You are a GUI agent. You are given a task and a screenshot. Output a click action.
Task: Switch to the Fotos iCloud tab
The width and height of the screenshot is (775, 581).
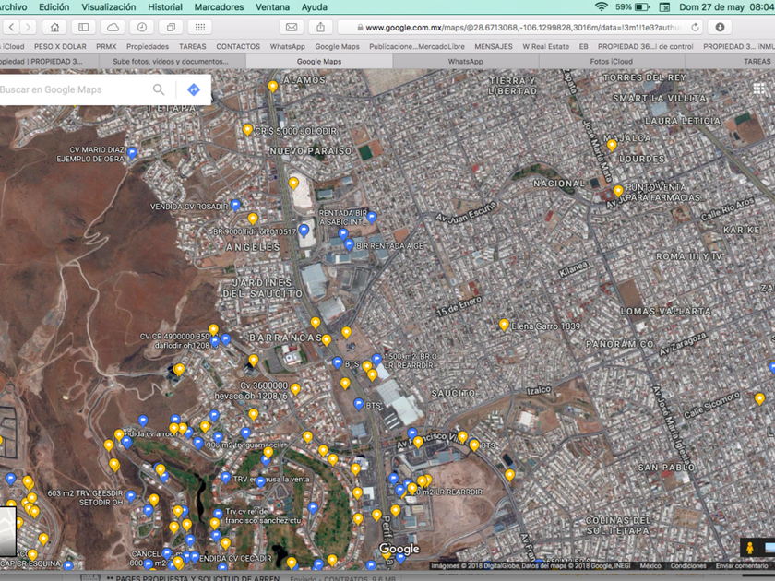611,61
